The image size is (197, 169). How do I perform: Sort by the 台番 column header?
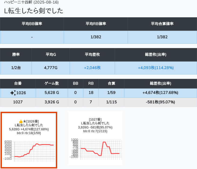click(18, 83)
